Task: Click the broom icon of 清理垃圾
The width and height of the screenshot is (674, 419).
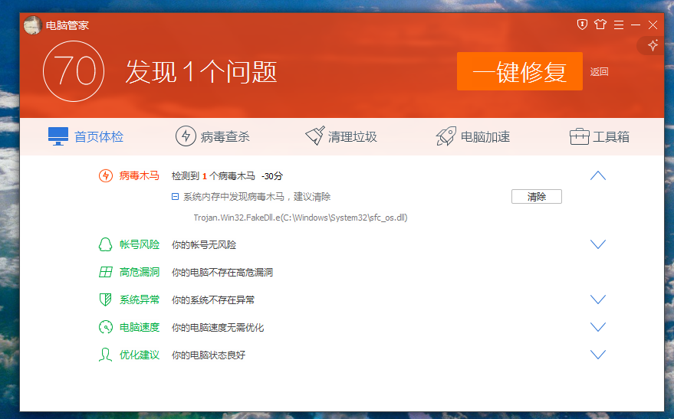Action: (314, 136)
